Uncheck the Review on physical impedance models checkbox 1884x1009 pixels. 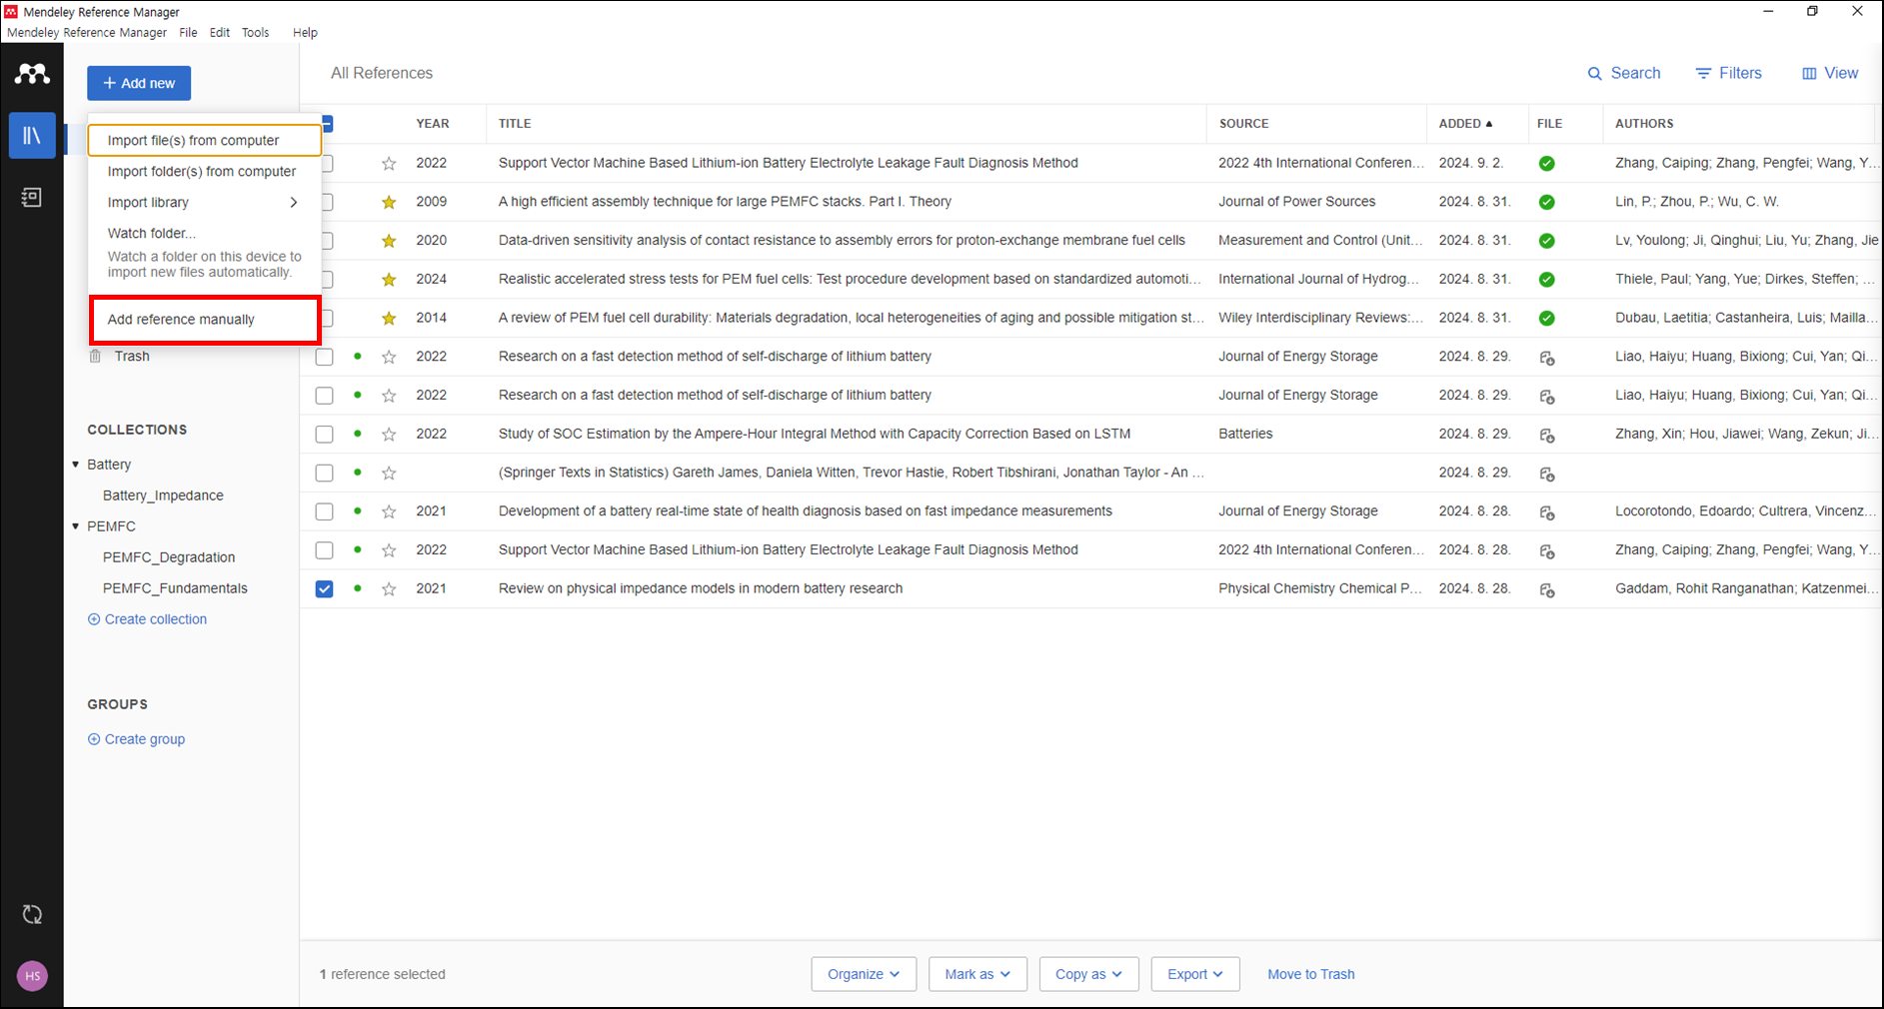tap(324, 589)
